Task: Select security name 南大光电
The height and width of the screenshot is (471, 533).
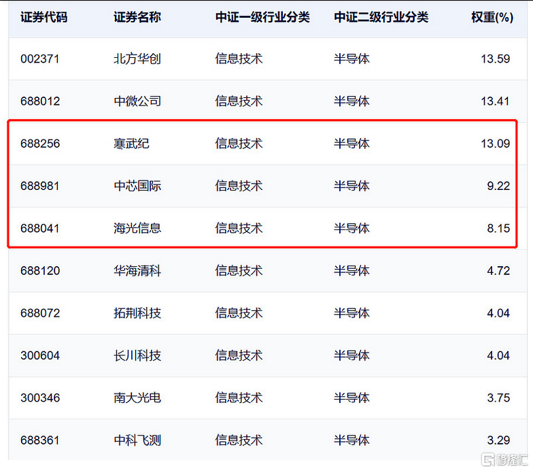Action: [x=137, y=397]
